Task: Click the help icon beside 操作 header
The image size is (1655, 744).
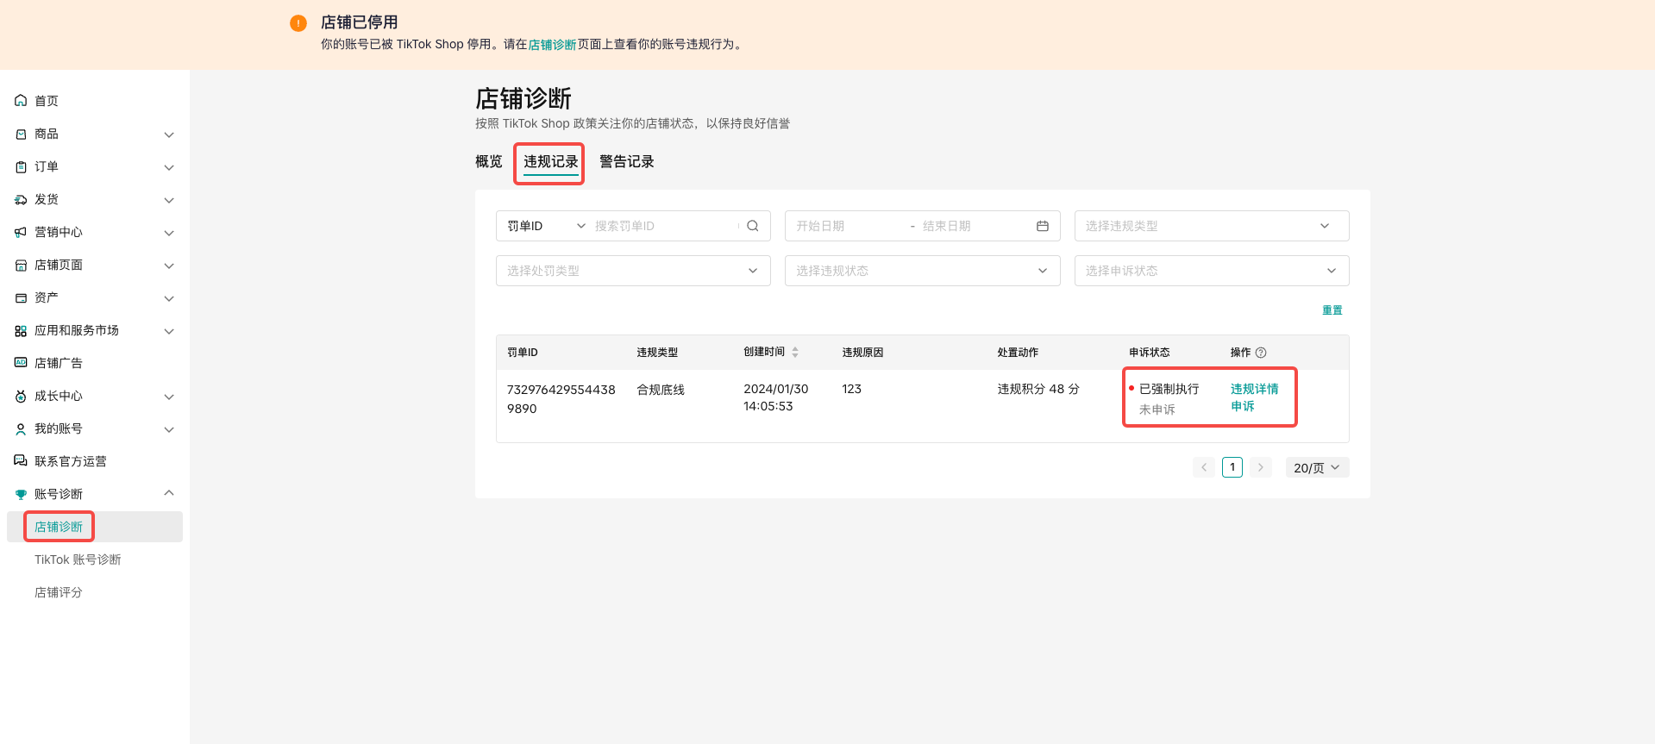Action: [1261, 353]
